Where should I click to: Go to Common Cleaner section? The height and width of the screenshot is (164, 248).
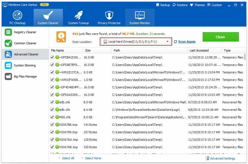pos(25,43)
